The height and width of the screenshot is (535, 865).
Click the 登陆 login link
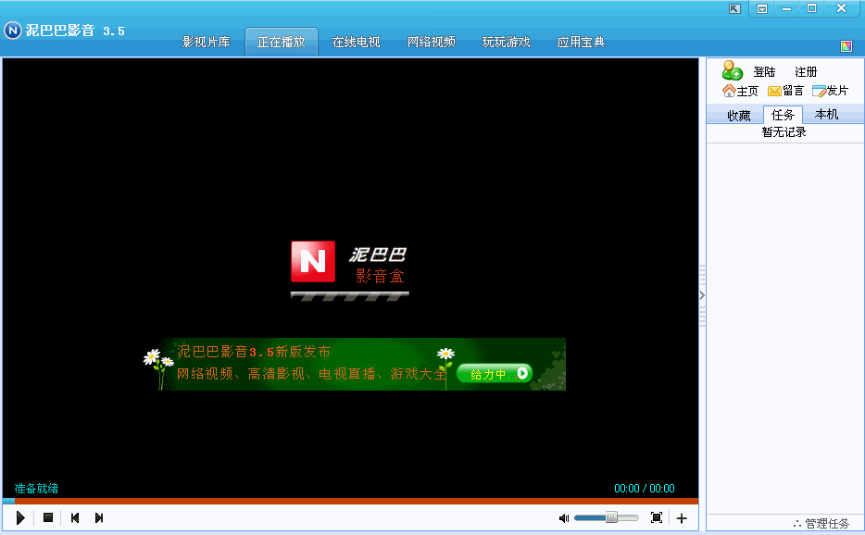click(x=764, y=72)
